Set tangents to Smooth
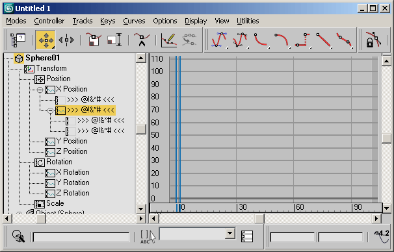This screenshot has width=394, height=252. [345, 40]
